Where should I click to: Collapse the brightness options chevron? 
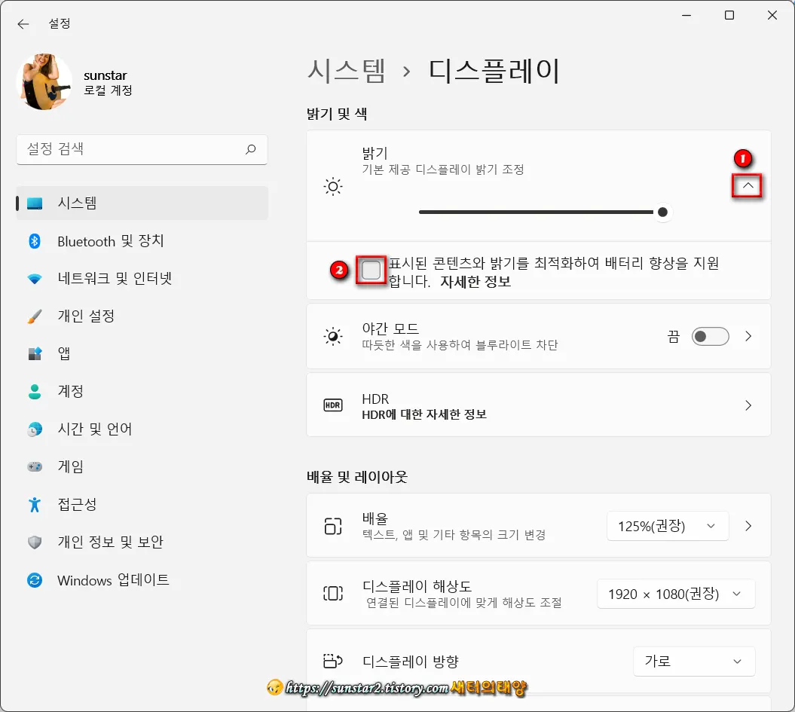[x=745, y=185]
